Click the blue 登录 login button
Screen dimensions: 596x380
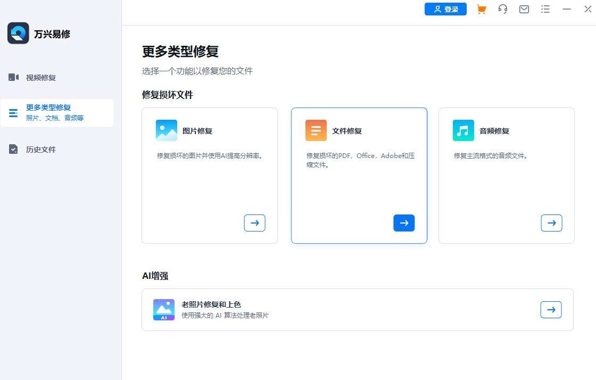click(x=445, y=9)
